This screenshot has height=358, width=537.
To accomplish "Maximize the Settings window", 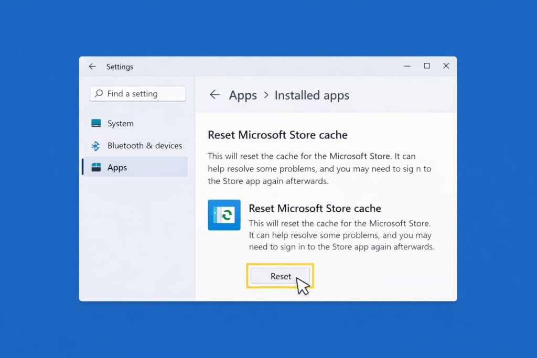I will click(427, 66).
